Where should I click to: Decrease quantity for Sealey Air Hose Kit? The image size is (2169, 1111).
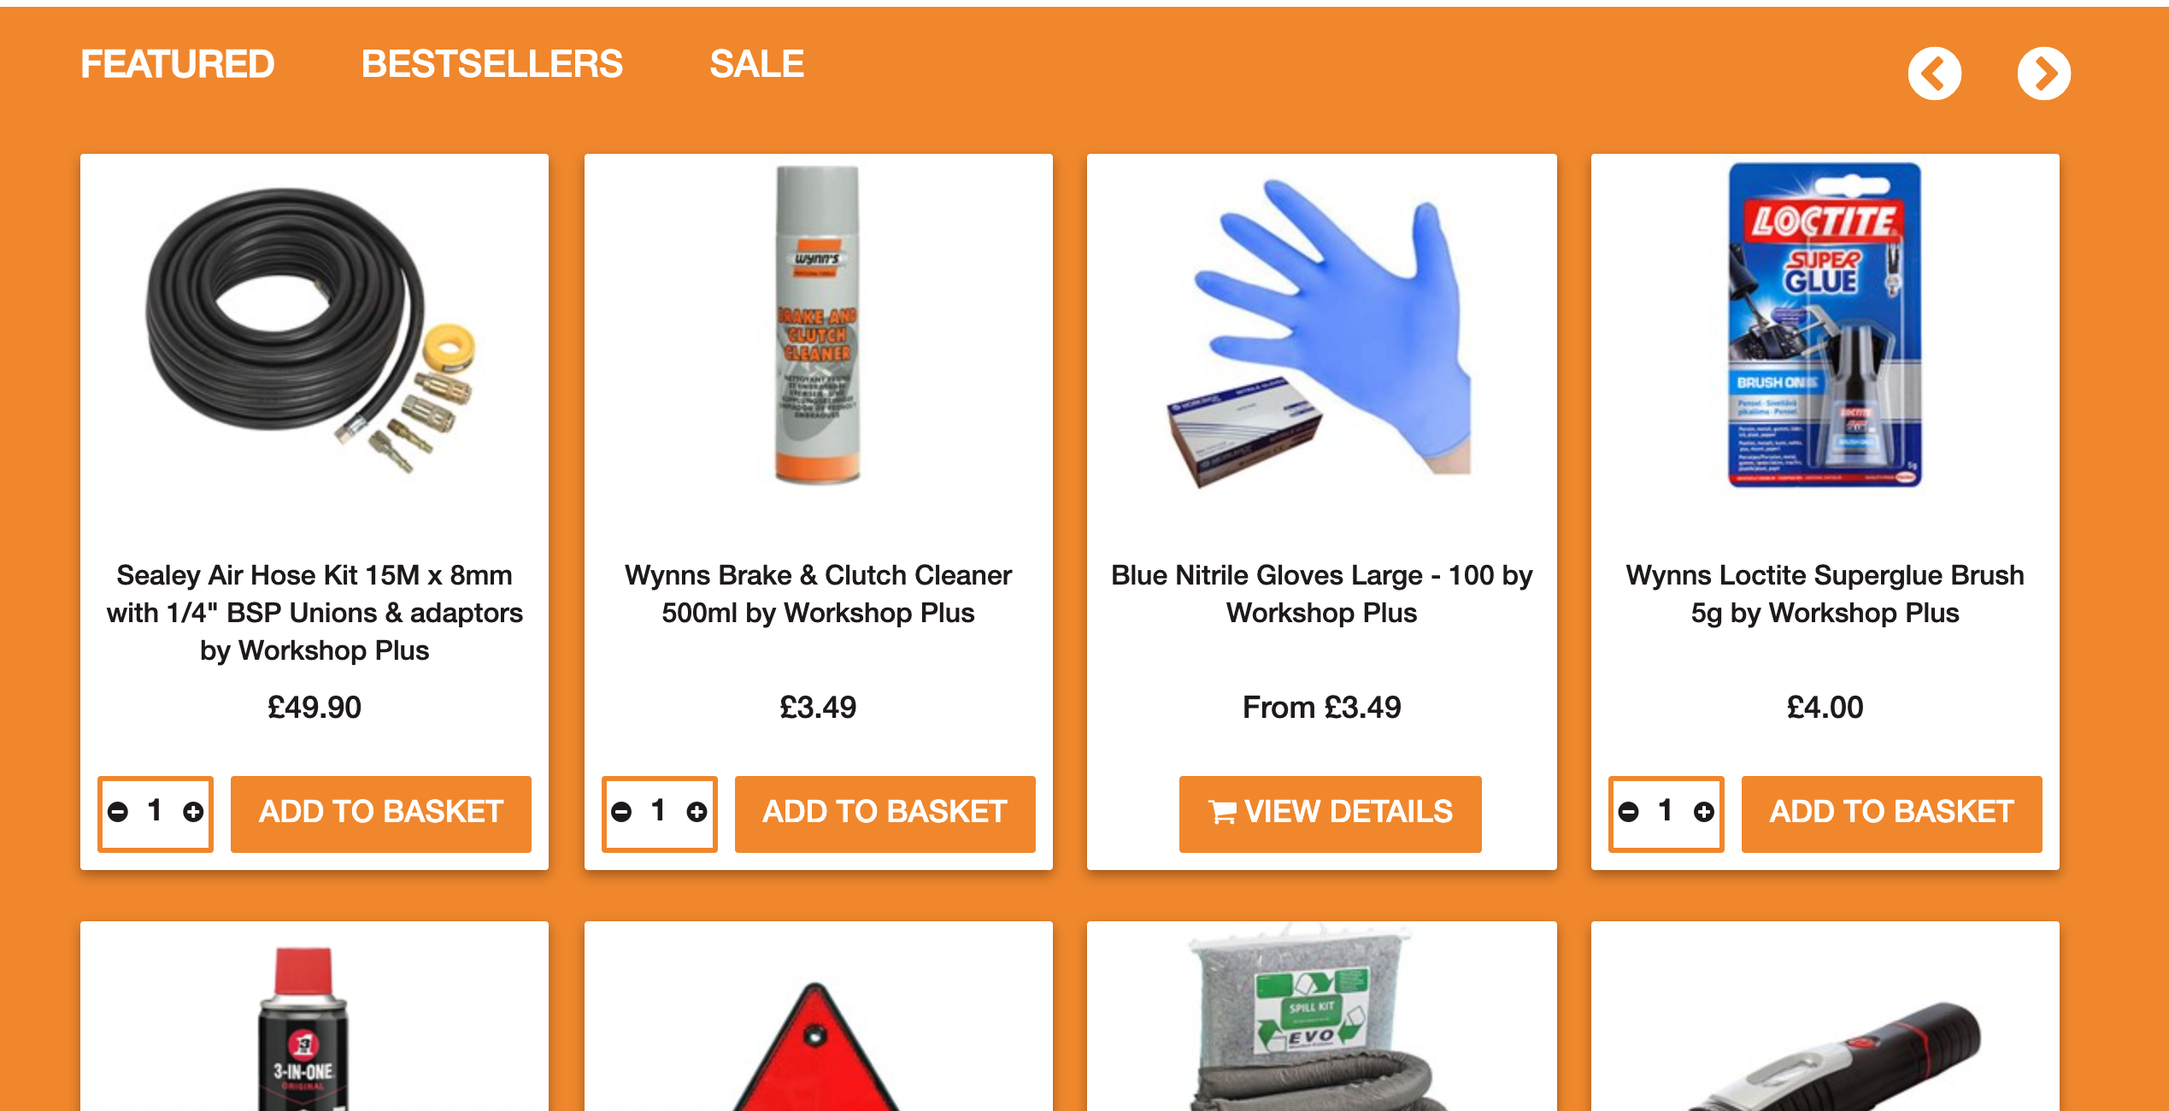[118, 812]
